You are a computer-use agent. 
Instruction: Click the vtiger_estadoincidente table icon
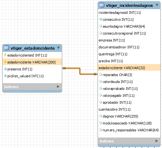[x=7, y=48]
